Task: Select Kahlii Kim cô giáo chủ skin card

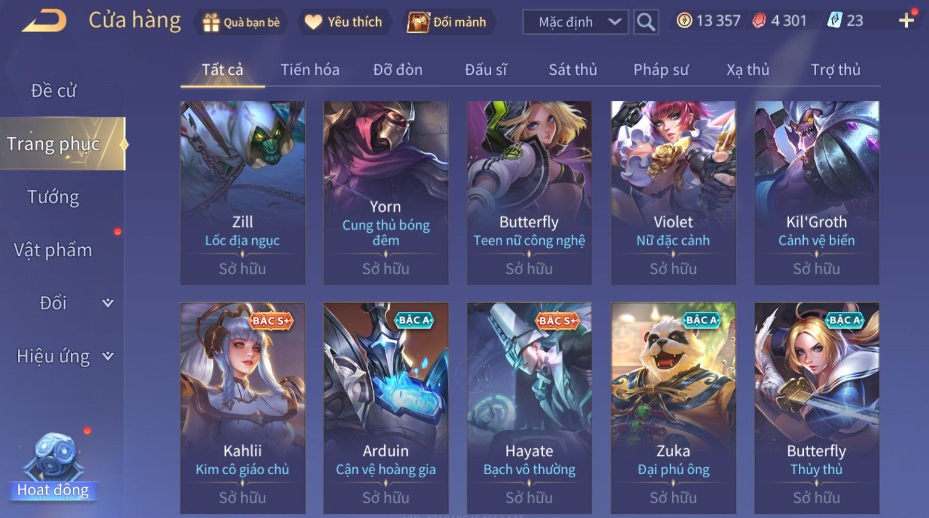Action: pyautogui.click(x=242, y=407)
